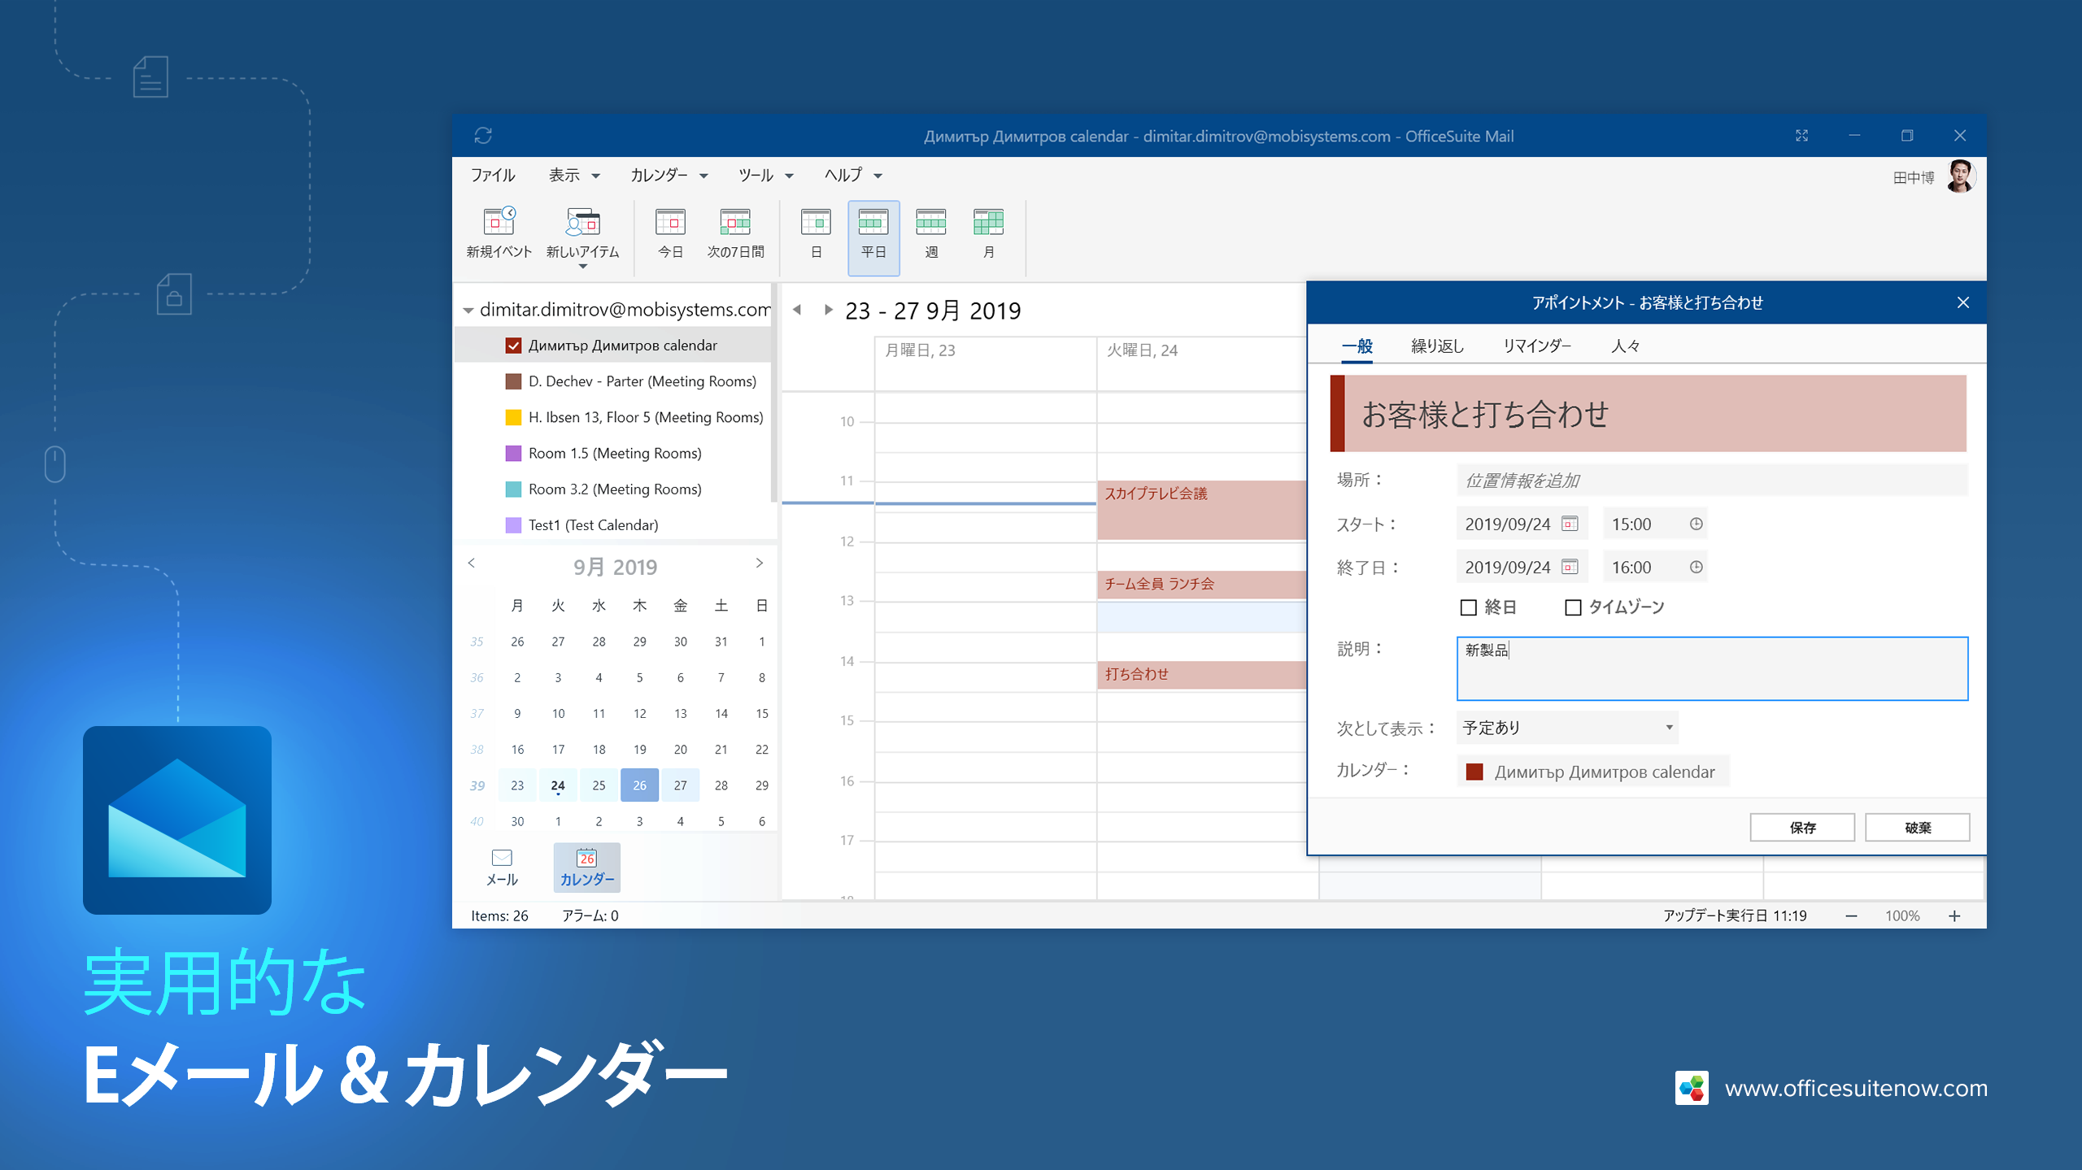Viewport: 2082px width, 1170px height.
Task: Click the 破棄 discard button
Action: (x=1918, y=827)
